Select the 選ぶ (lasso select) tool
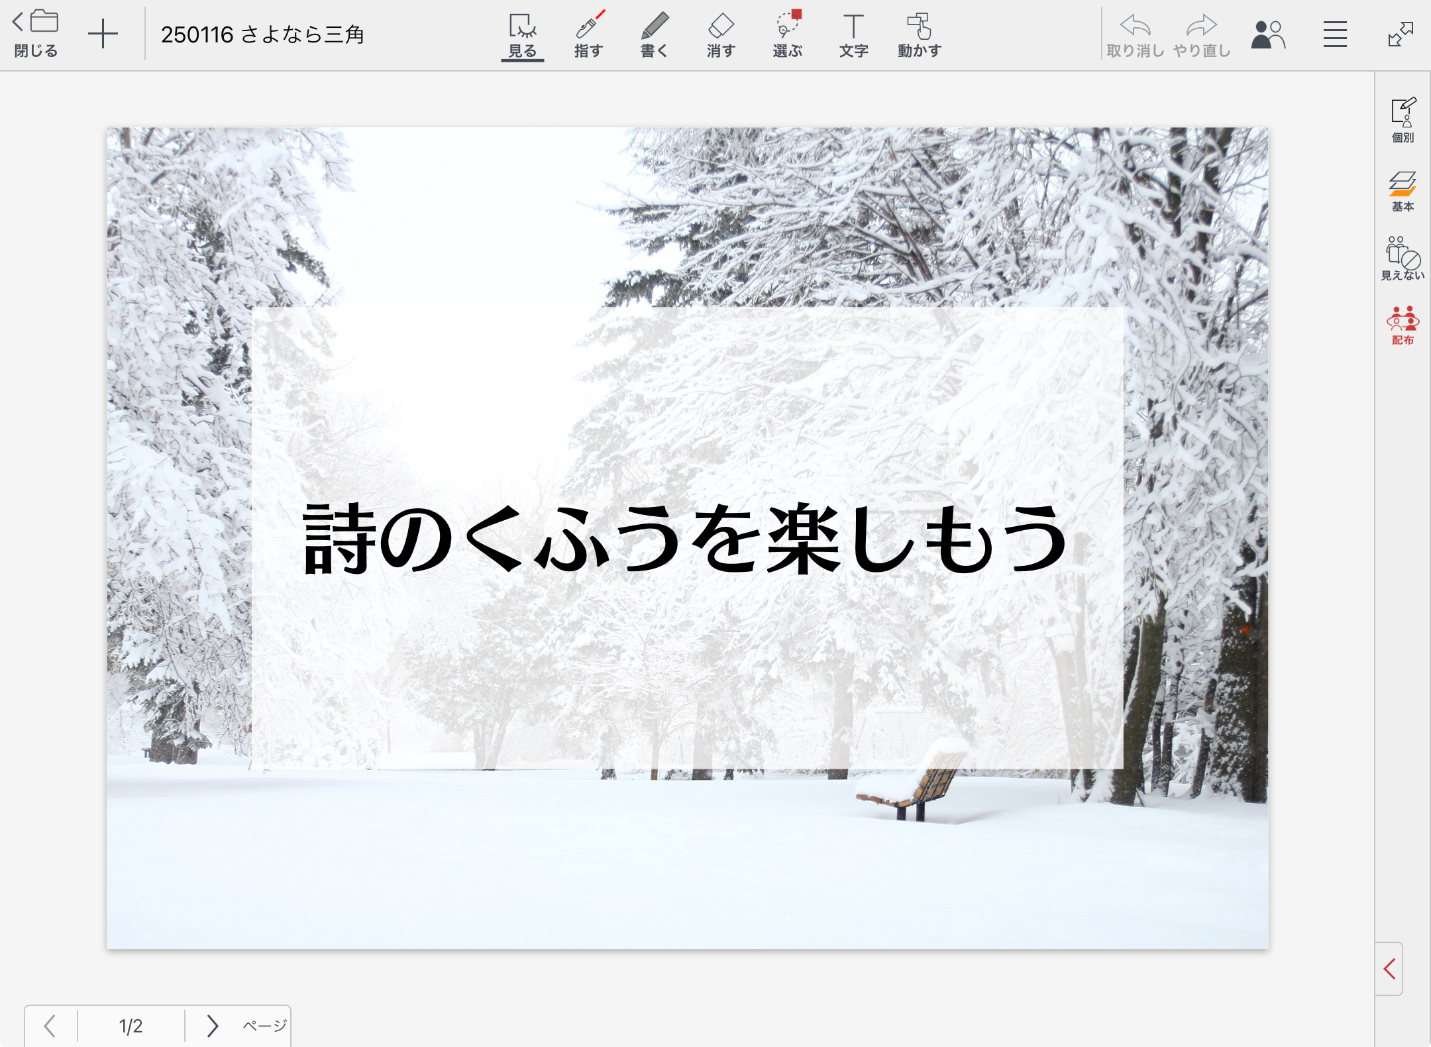The height and width of the screenshot is (1047, 1431). 787,34
